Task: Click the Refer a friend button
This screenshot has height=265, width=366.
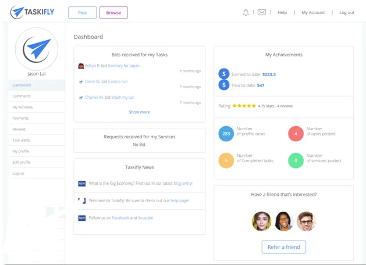Action: (284, 247)
